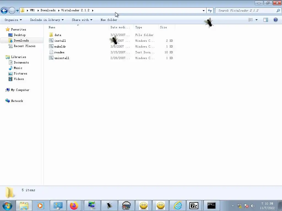
Task: Open the address bar history dropdown
Action: (x=204, y=11)
